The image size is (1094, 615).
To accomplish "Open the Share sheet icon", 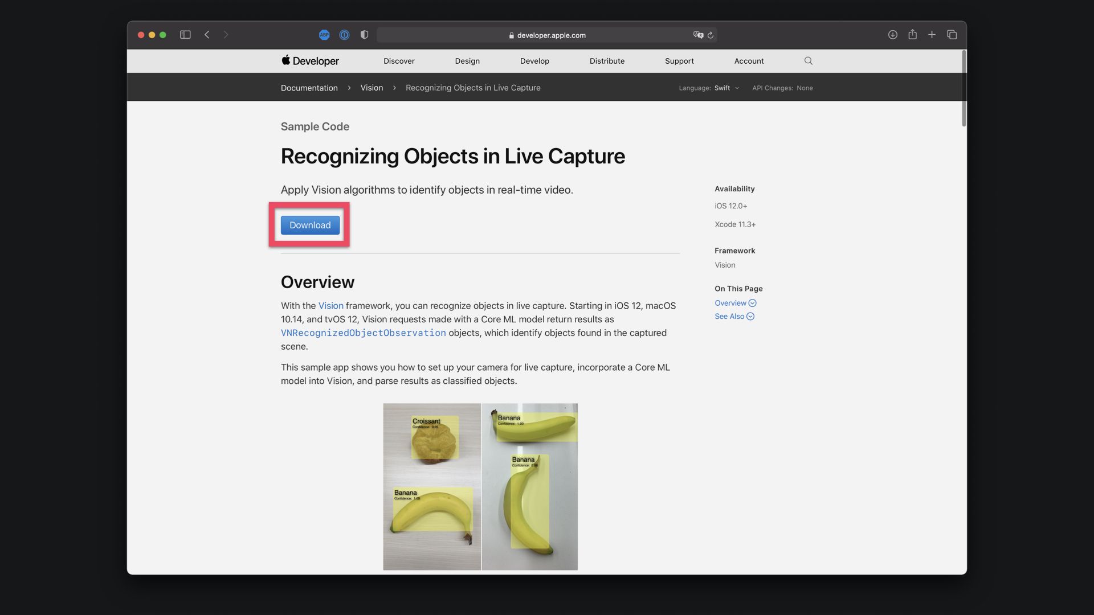I will pos(912,35).
